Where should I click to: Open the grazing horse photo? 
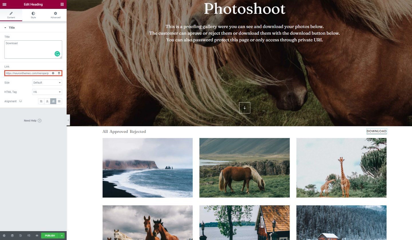tap(244, 168)
